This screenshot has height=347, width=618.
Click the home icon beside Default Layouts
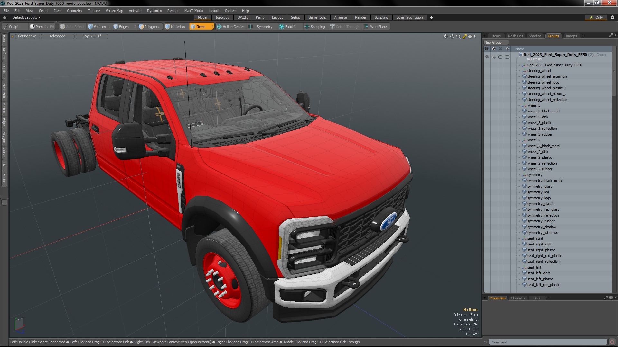pyautogui.click(x=5, y=17)
